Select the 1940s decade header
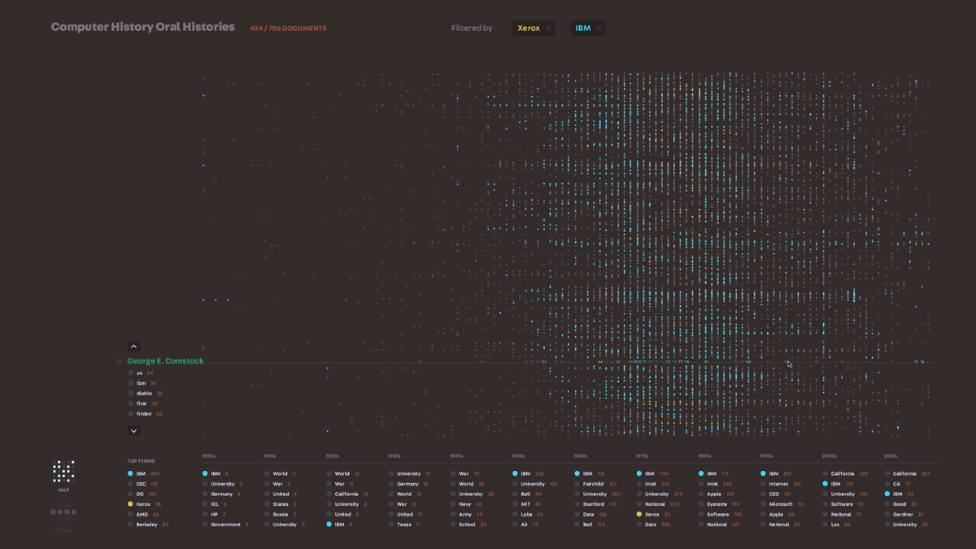The image size is (976, 549). (x=456, y=456)
